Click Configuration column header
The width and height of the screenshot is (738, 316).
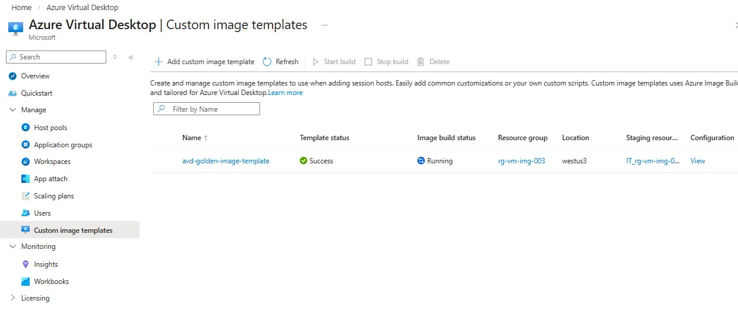(x=712, y=138)
